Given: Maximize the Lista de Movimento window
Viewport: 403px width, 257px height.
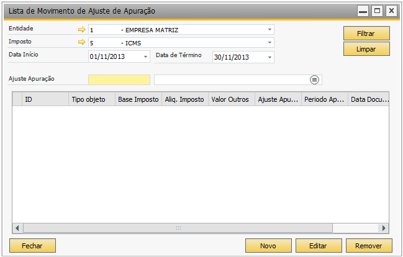Looking at the screenshot, I should click(377, 11).
